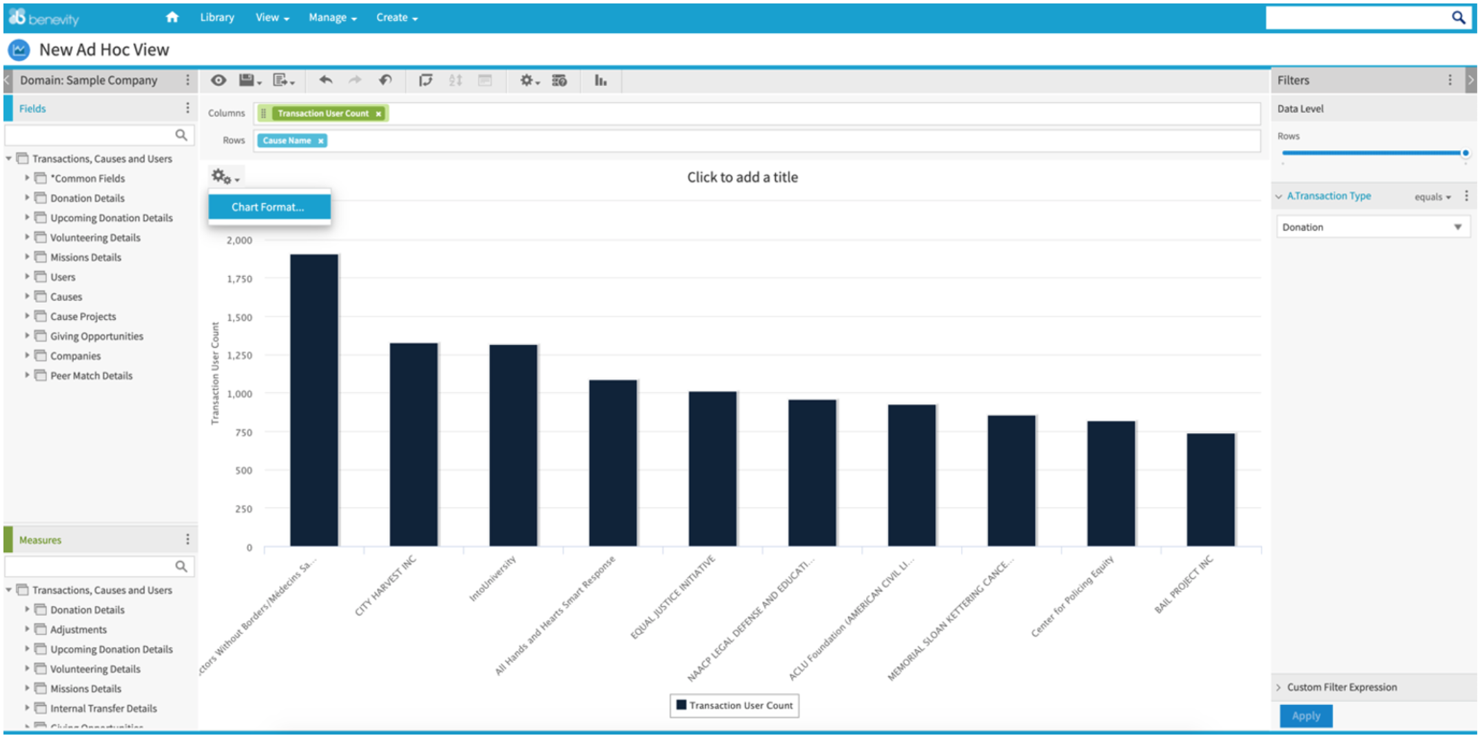Remove Transaction User Count from Columns
Viewport: 1480px width, 738px height.
point(378,114)
